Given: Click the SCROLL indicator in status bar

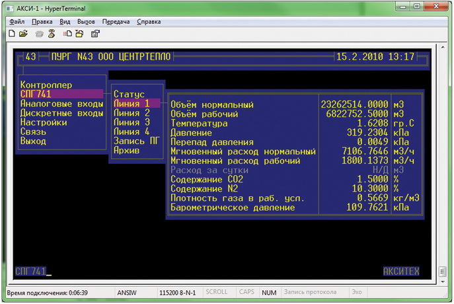Looking at the screenshot, I should pos(217,292).
